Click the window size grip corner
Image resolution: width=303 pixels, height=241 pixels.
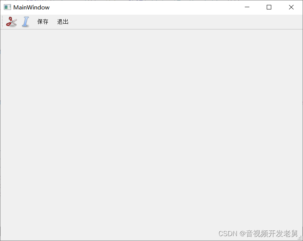[300, 238]
